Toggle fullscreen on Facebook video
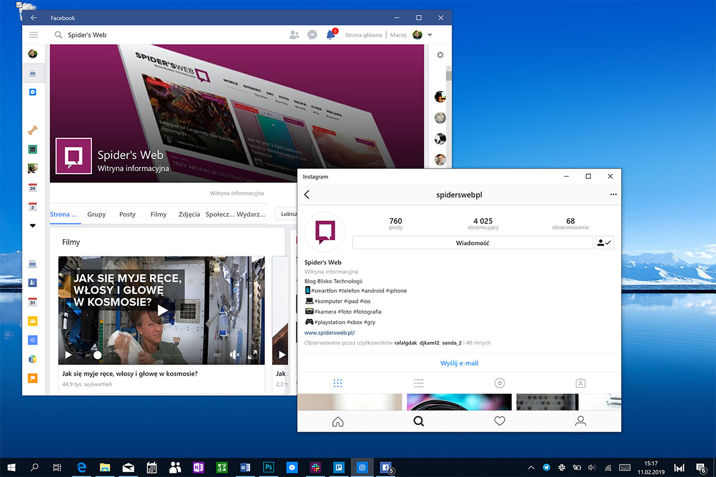This screenshot has height=477, width=716. [252, 355]
